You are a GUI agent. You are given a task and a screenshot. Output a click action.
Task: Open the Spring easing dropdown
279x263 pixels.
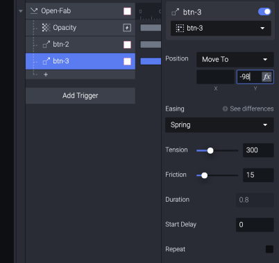pyautogui.click(x=219, y=125)
